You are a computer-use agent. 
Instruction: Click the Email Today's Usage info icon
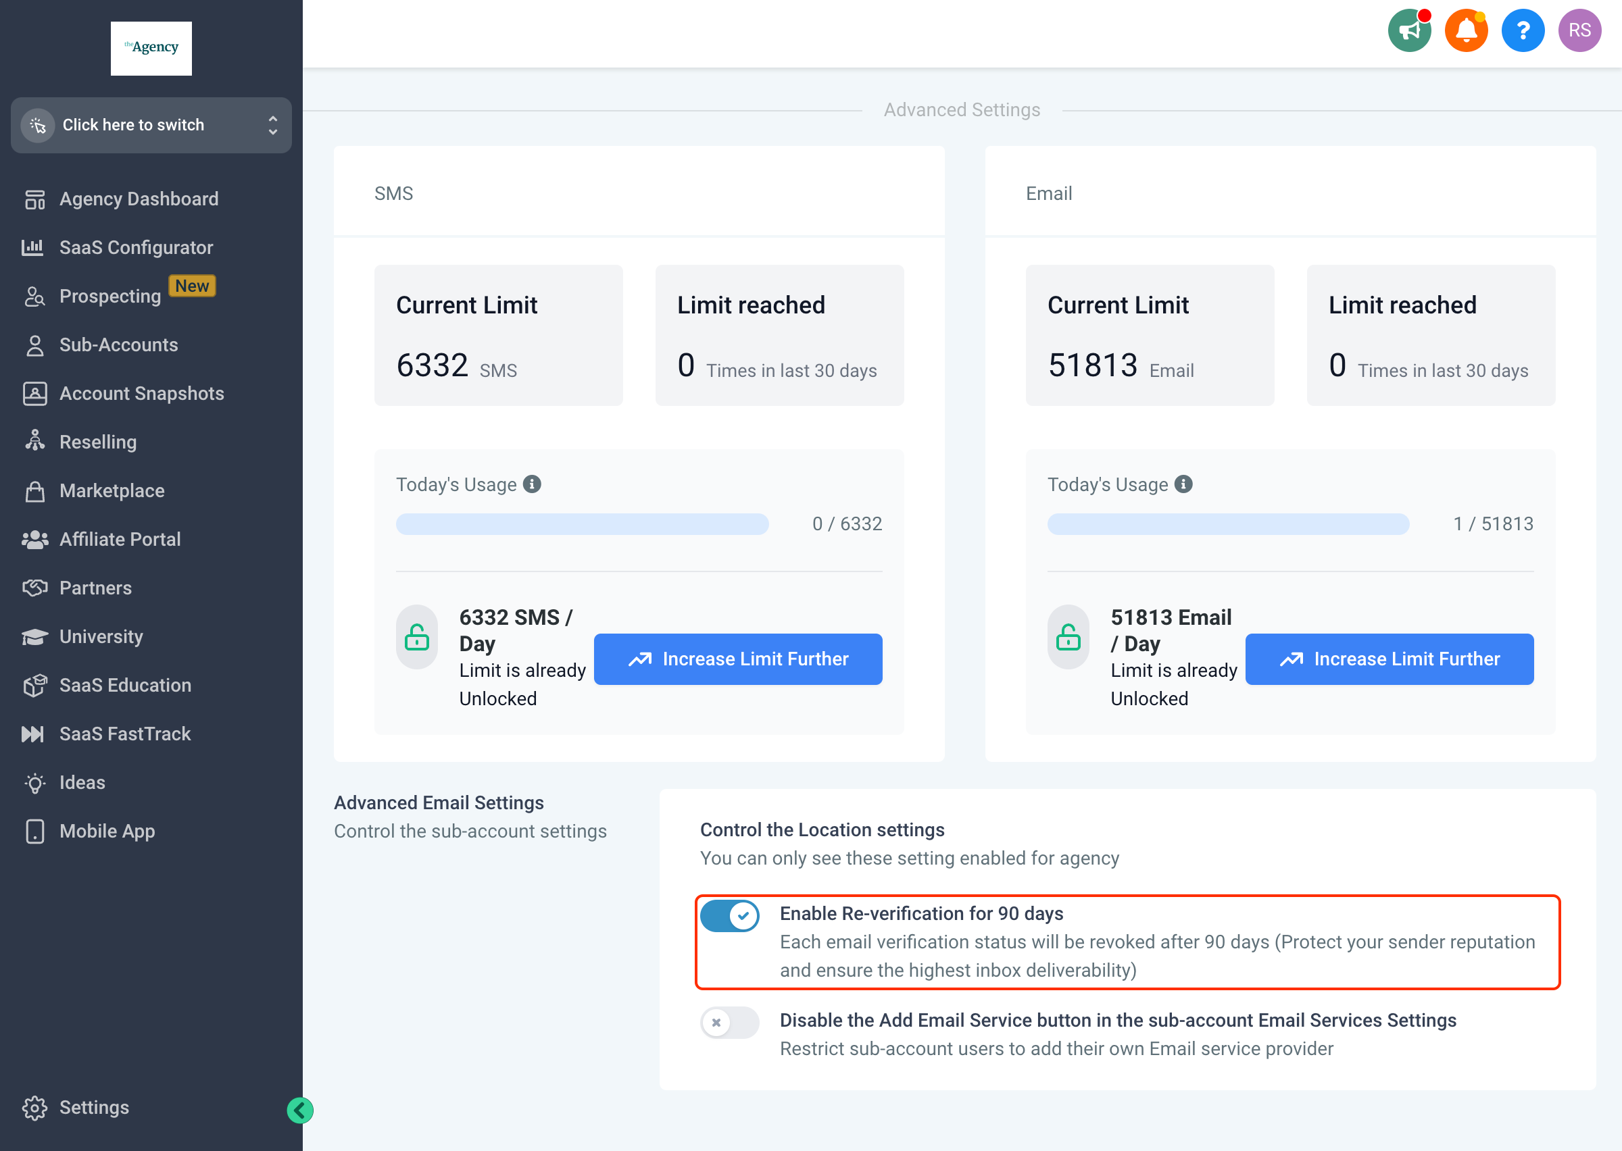[x=1183, y=484]
